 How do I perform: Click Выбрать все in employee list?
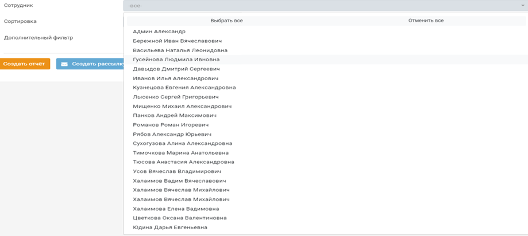(x=226, y=21)
